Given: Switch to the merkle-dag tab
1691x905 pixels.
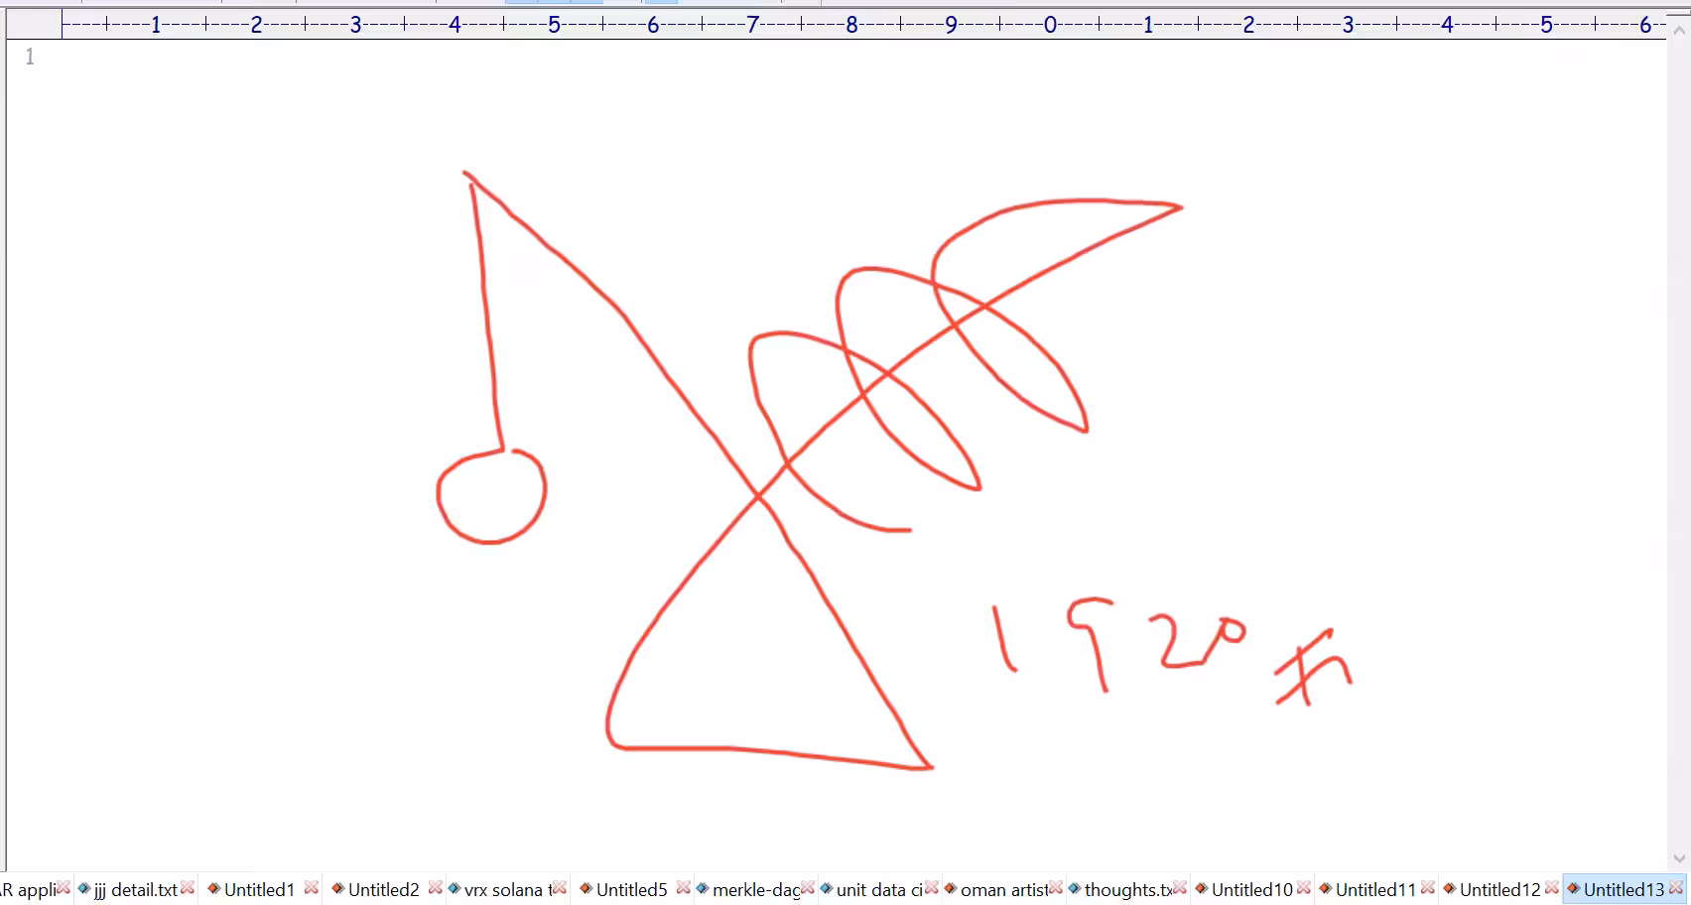Looking at the screenshot, I should [755, 890].
